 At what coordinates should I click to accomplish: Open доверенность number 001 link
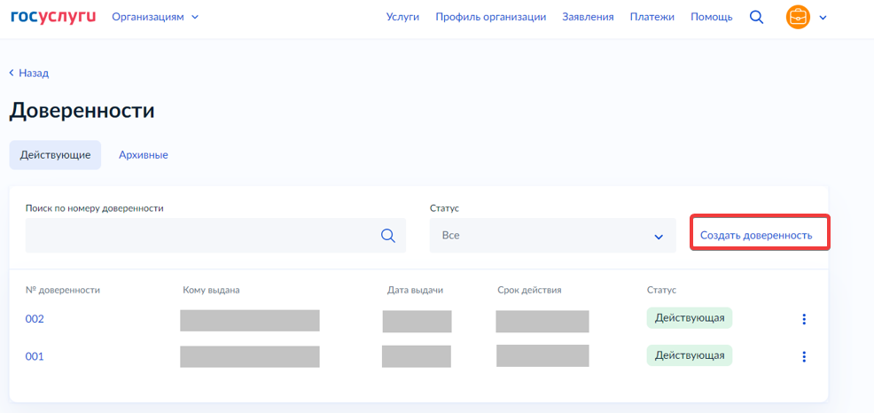tap(35, 356)
